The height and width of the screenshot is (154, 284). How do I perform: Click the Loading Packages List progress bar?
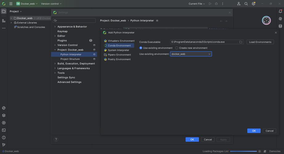[243, 151]
